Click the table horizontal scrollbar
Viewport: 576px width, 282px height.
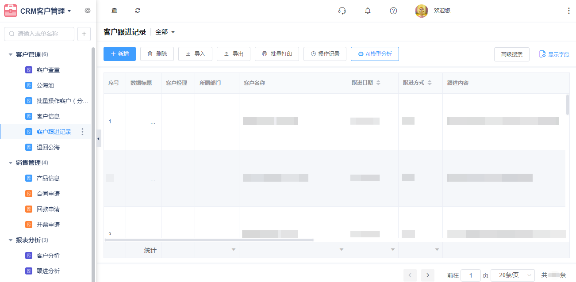pos(209,240)
